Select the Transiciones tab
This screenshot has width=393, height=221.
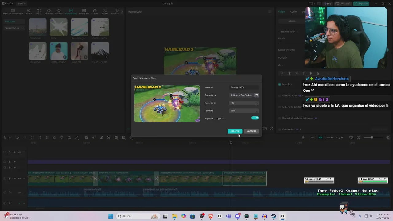coord(71,12)
